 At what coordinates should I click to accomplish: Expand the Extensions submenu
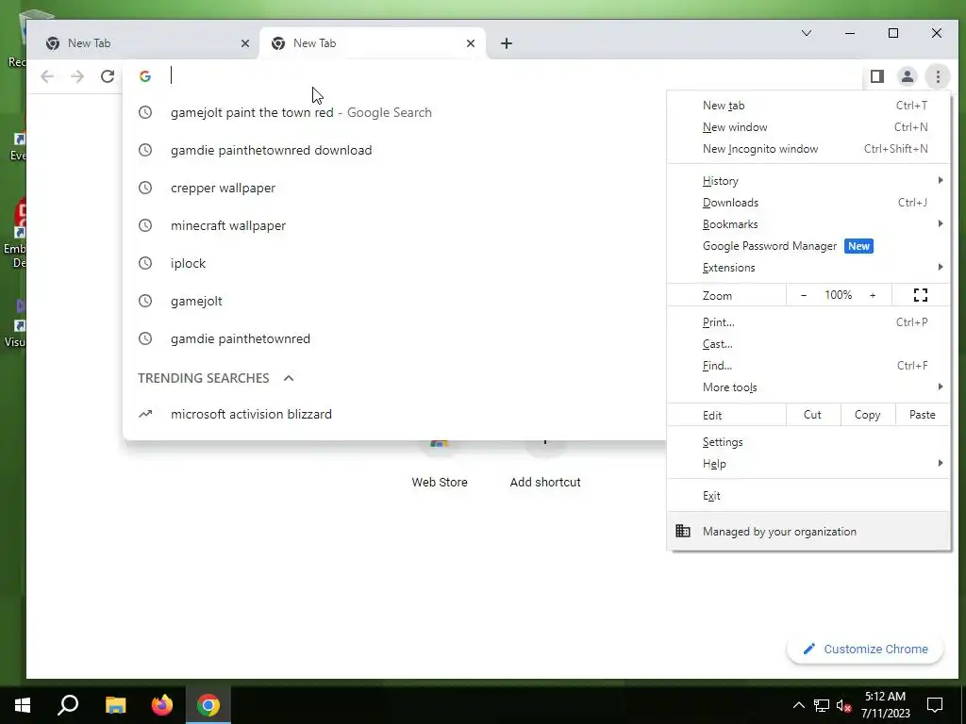808,267
